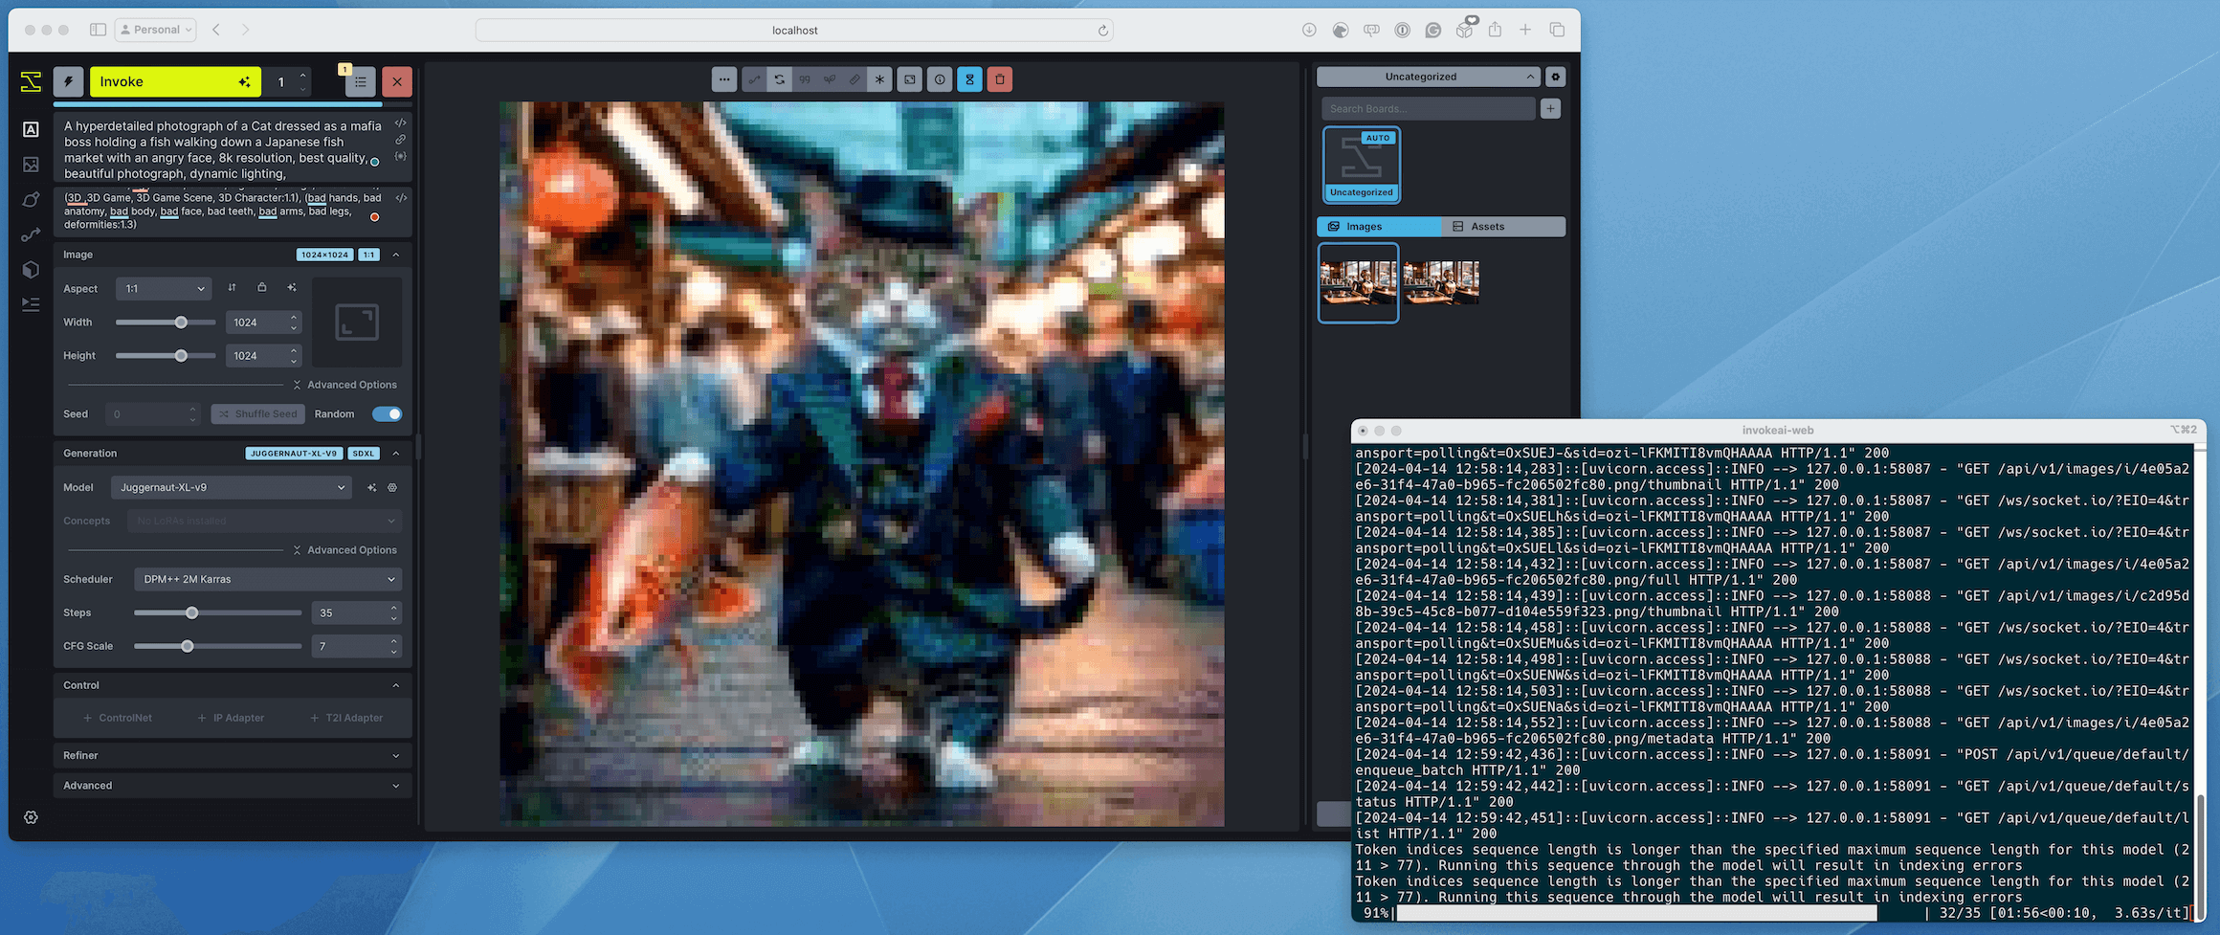Switch to the Assets gallery tab

tap(1503, 227)
